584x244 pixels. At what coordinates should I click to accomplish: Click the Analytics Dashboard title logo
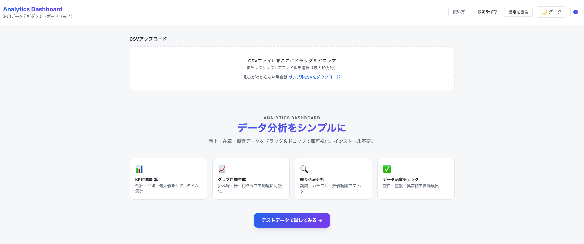point(33,9)
